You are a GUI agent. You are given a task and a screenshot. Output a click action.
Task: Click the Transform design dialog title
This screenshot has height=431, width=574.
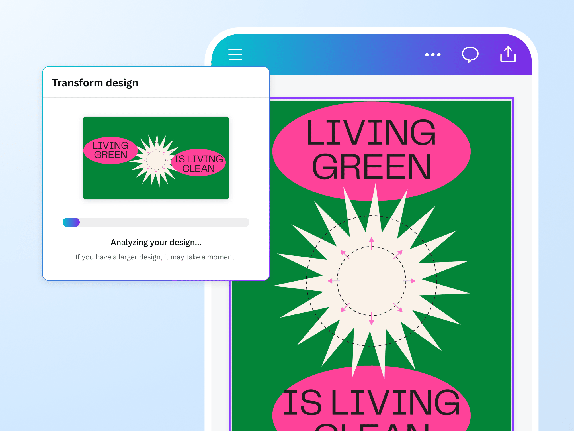95,83
